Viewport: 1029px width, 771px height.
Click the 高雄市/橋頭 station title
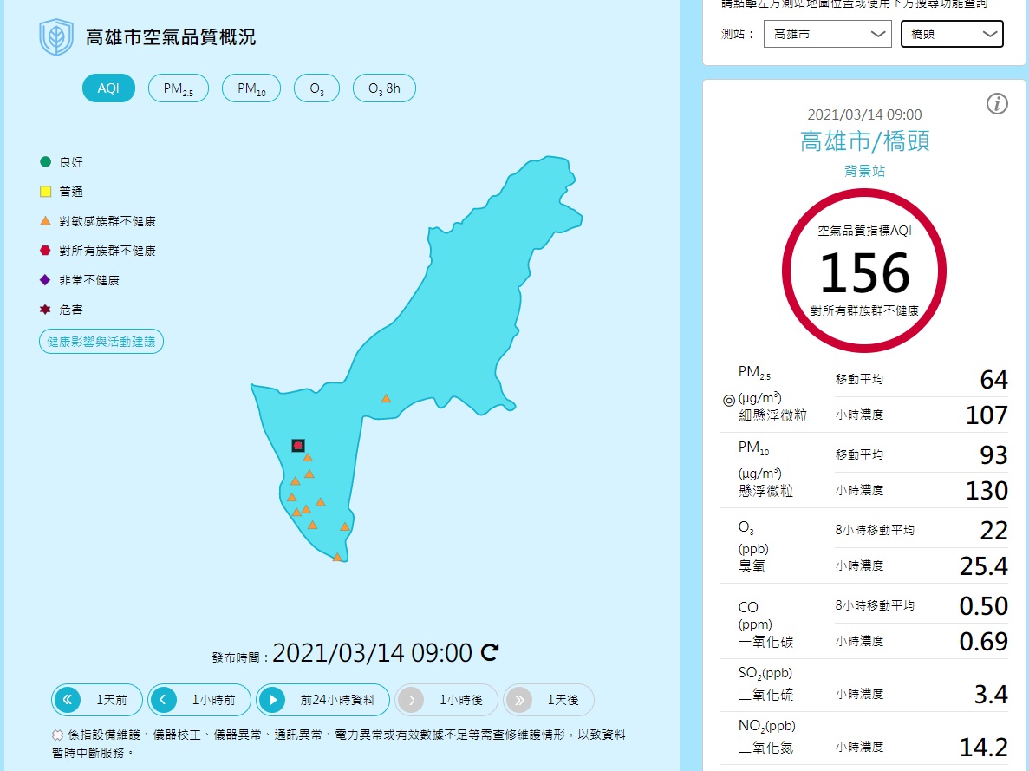(864, 141)
